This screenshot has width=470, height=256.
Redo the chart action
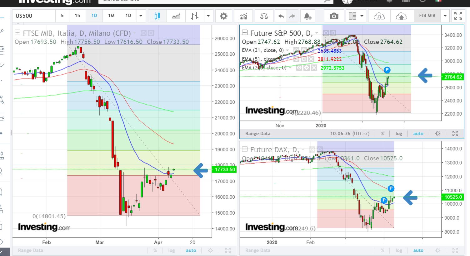coord(292,16)
